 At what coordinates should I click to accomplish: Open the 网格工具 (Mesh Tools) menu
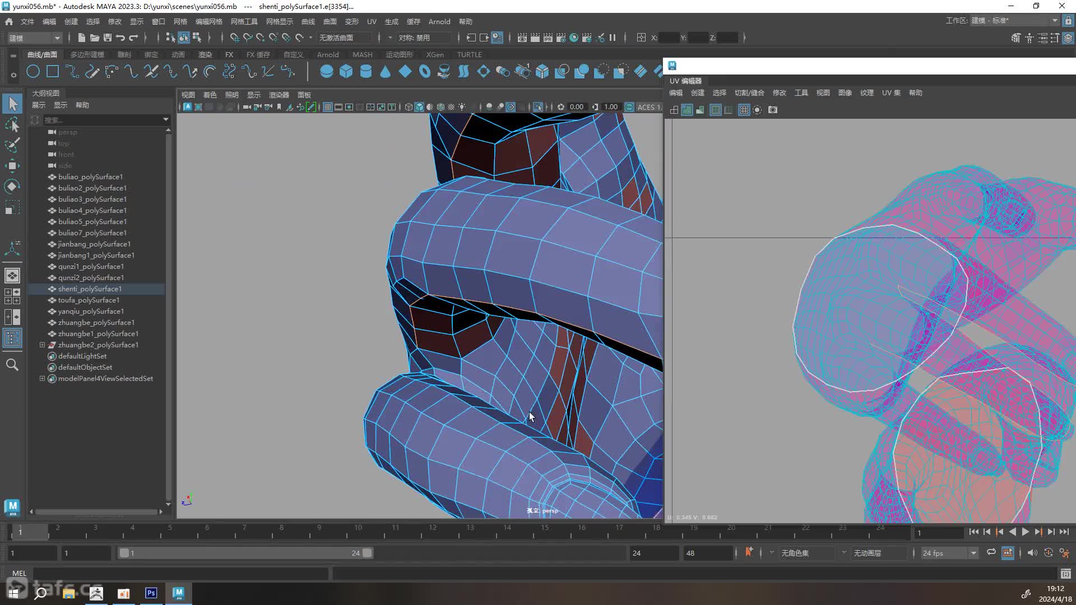(244, 21)
